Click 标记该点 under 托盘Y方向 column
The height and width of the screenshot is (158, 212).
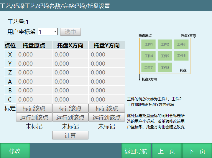(x=106, y=108)
